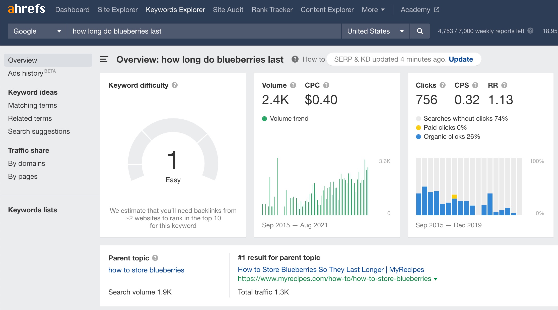The height and width of the screenshot is (310, 558).
Task: Click green Volume trend legend dot
Action: 264,119
